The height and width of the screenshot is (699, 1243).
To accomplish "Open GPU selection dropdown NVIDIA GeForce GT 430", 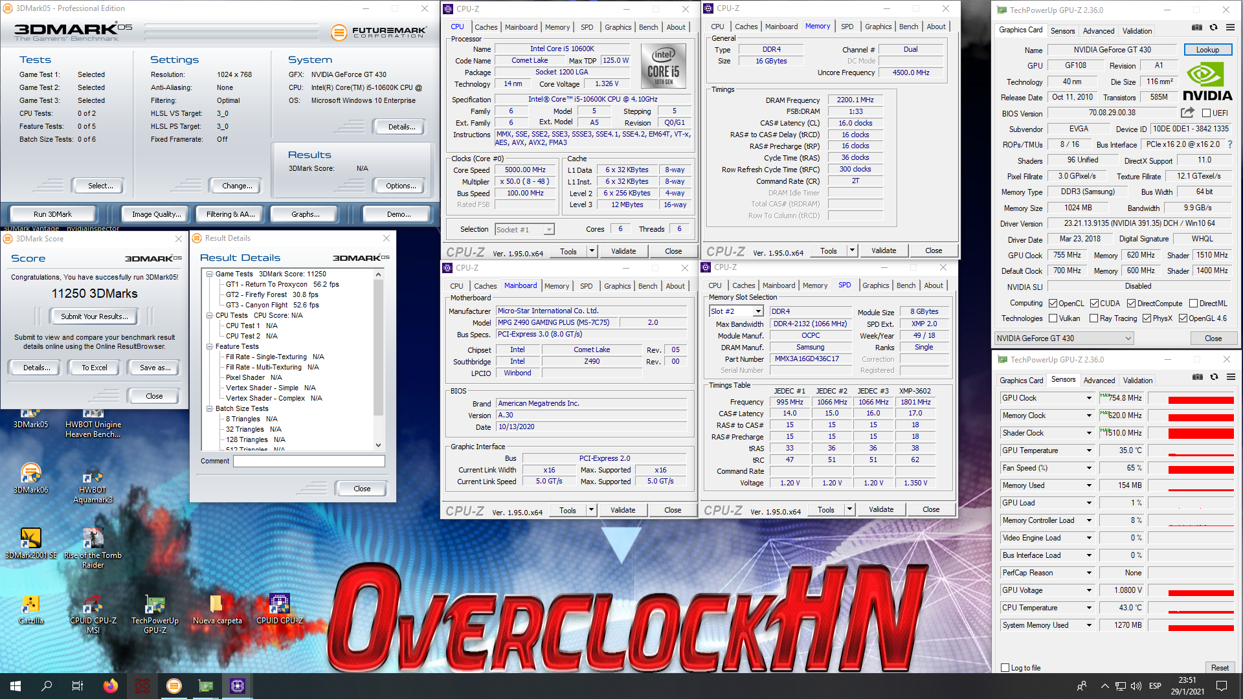I will (x=1064, y=338).
